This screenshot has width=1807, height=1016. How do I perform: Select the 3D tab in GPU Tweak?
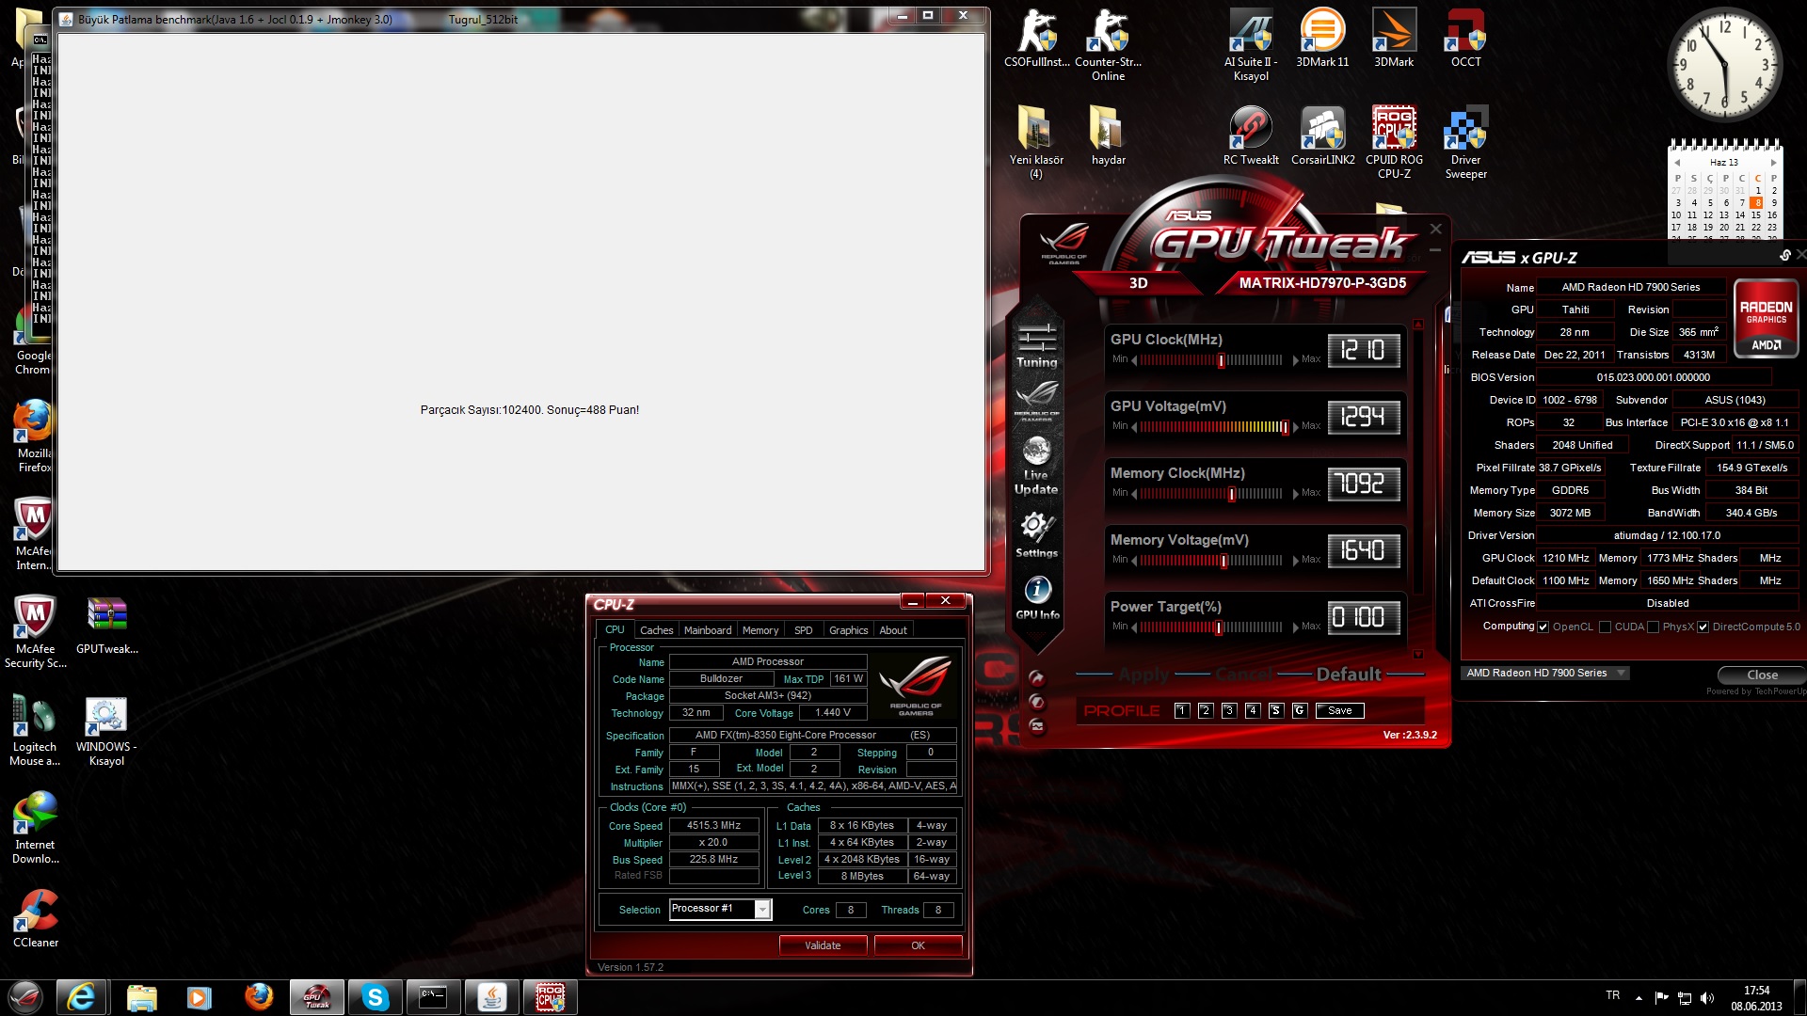[1138, 283]
